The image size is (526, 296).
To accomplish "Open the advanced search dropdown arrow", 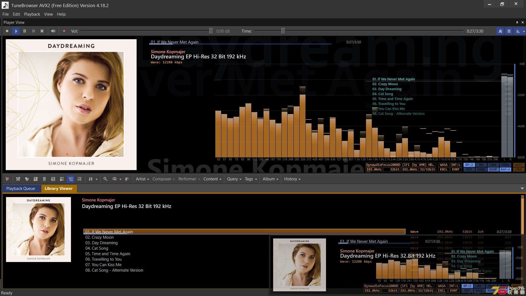I will coord(120,179).
